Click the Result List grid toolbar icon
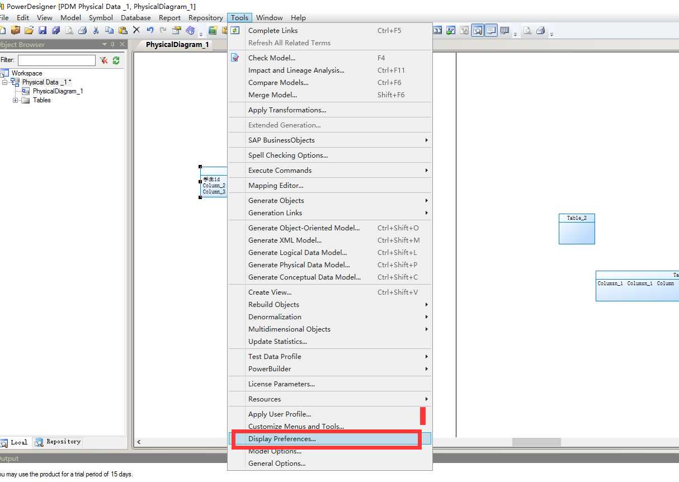The image size is (679, 482). click(x=504, y=30)
